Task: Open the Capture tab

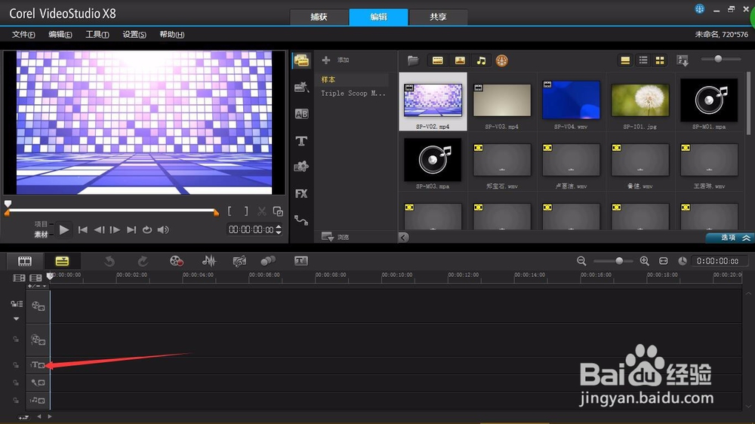Action: (x=319, y=17)
